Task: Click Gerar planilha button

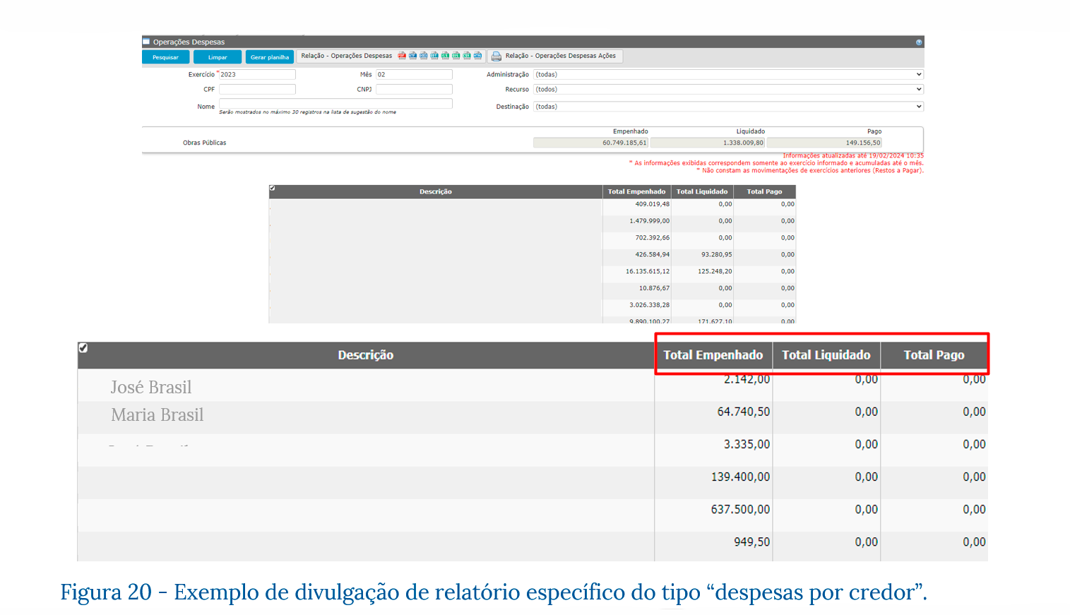Action: tap(270, 57)
